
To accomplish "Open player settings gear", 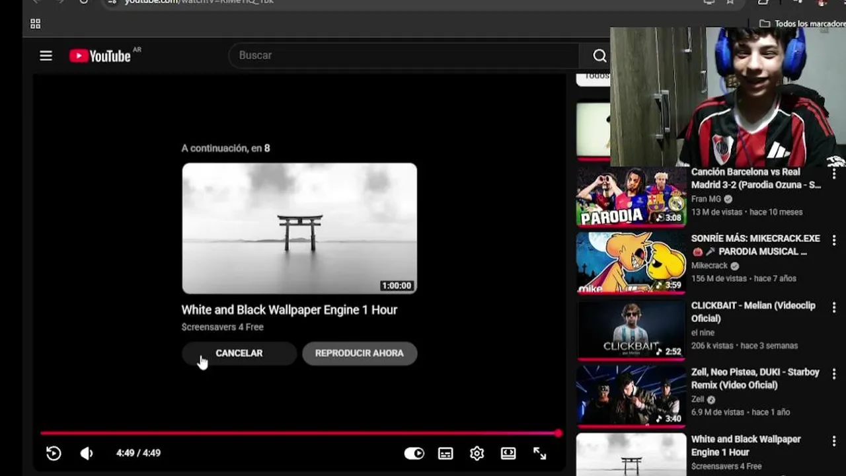I will click(x=477, y=453).
